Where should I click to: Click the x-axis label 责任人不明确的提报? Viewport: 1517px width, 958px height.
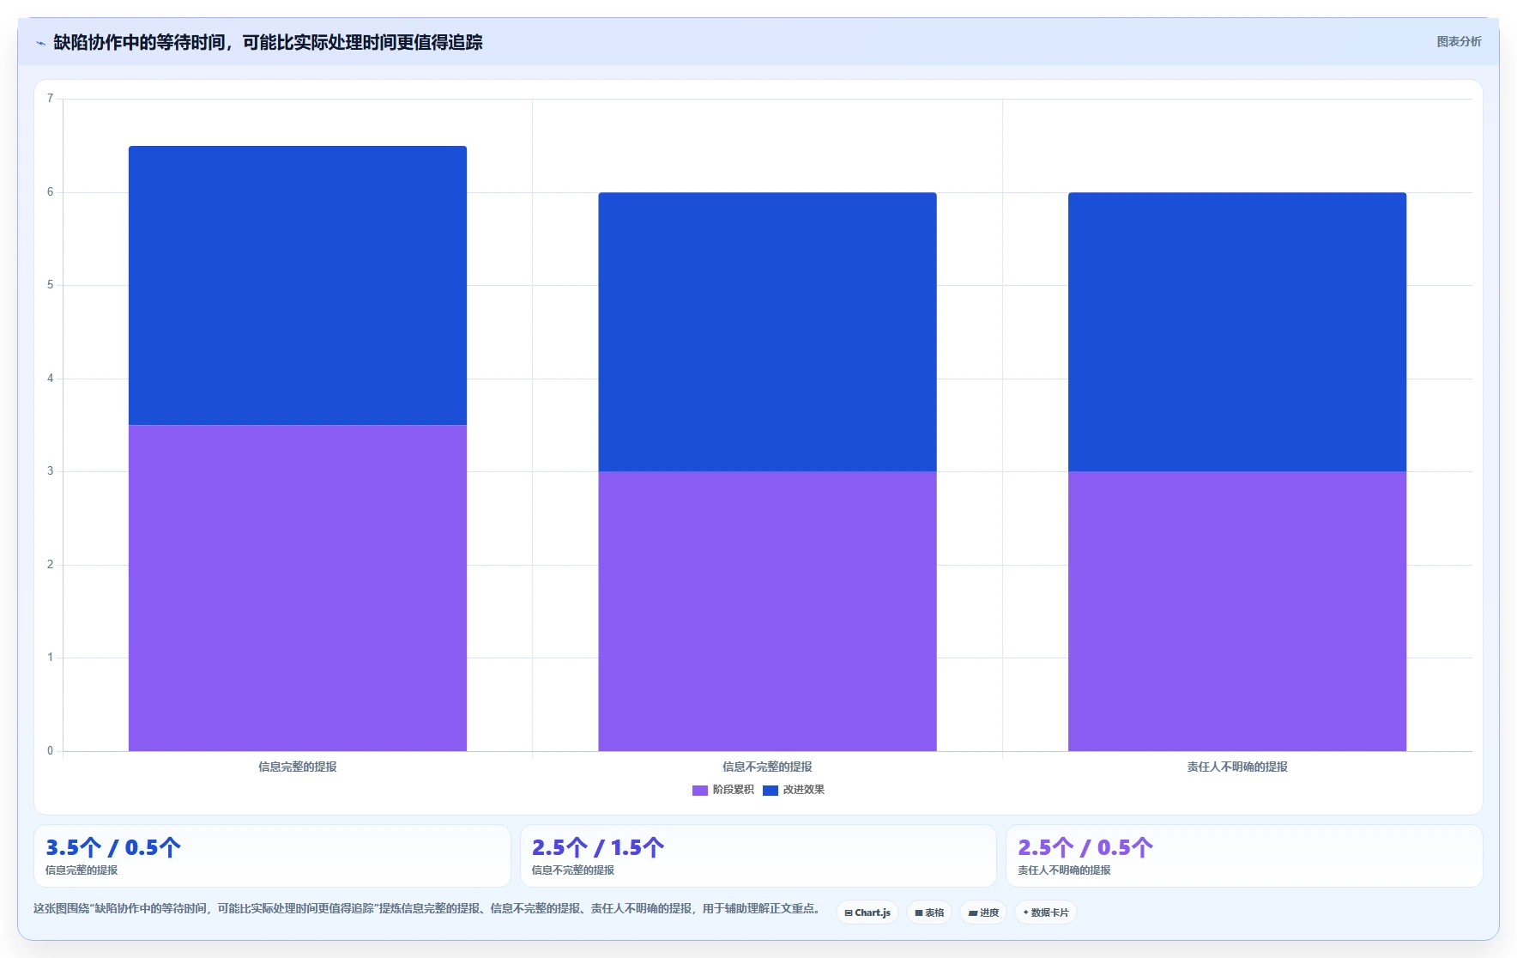point(1237,767)
